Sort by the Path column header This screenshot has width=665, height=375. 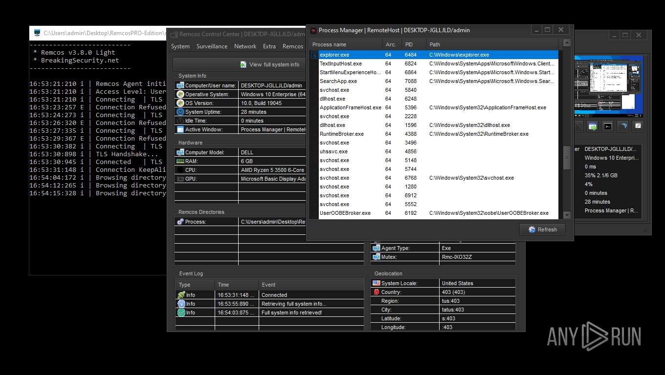tap(493, 44)
